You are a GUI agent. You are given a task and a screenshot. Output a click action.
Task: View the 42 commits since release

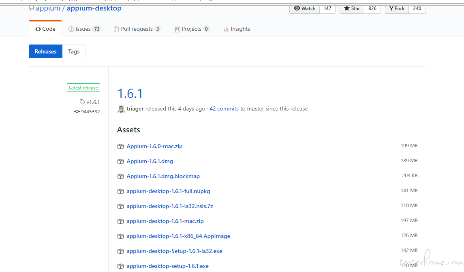coord(224,109)
